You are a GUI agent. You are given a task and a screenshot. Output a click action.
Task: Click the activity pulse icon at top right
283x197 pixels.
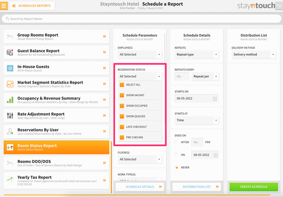(x=279, y=6)
